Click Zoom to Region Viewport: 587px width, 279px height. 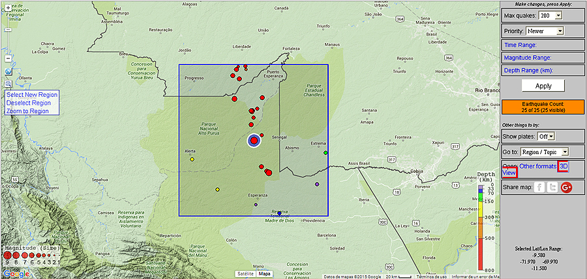[27, 111]
